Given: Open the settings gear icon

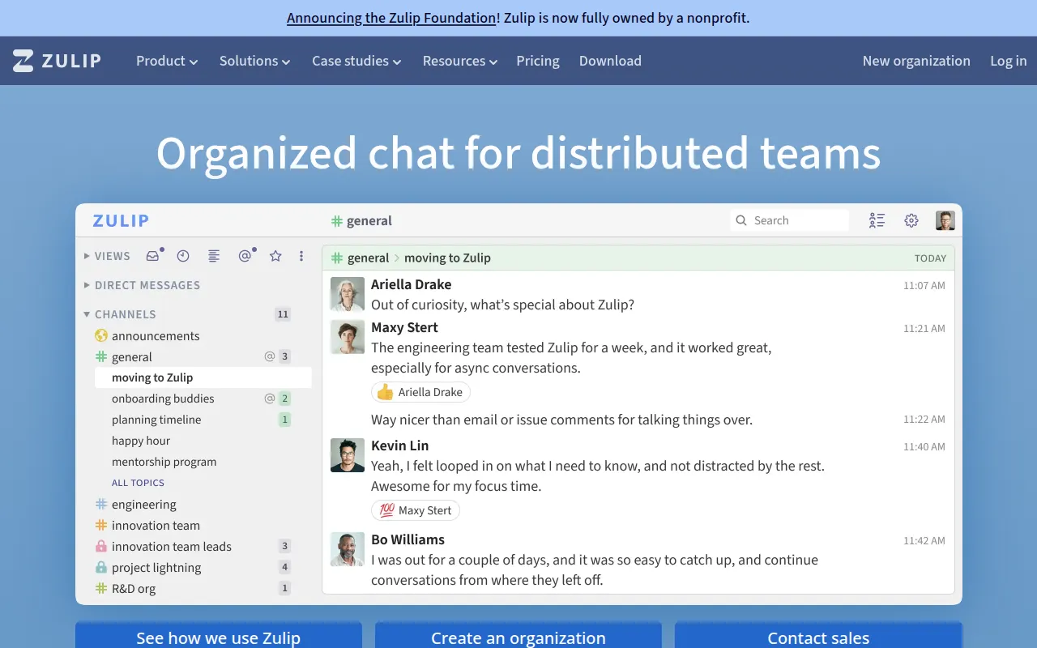Looking at the screenshot, I should tap(911, 220).
